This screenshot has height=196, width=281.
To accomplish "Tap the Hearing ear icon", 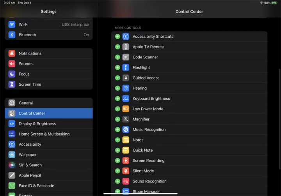I will coord(126,88).
